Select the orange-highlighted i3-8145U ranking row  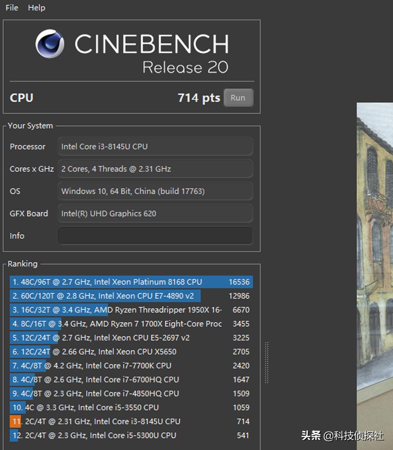(131, 421)
